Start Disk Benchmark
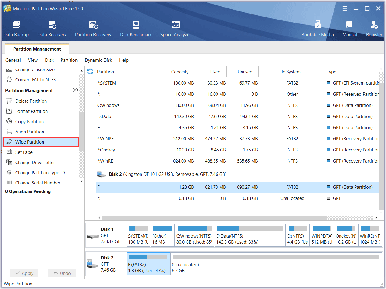Screen dimensions: 386x289 click(136, 29)
